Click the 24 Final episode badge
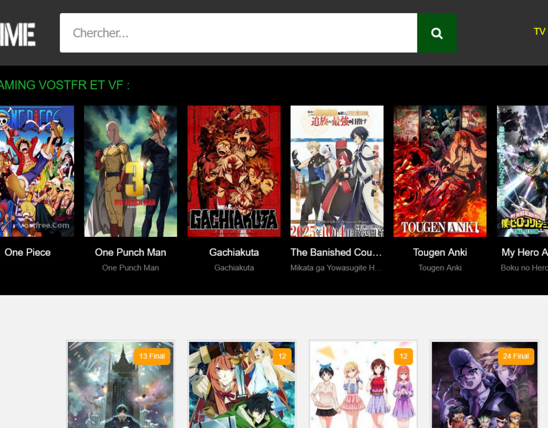 click(516, 356)
